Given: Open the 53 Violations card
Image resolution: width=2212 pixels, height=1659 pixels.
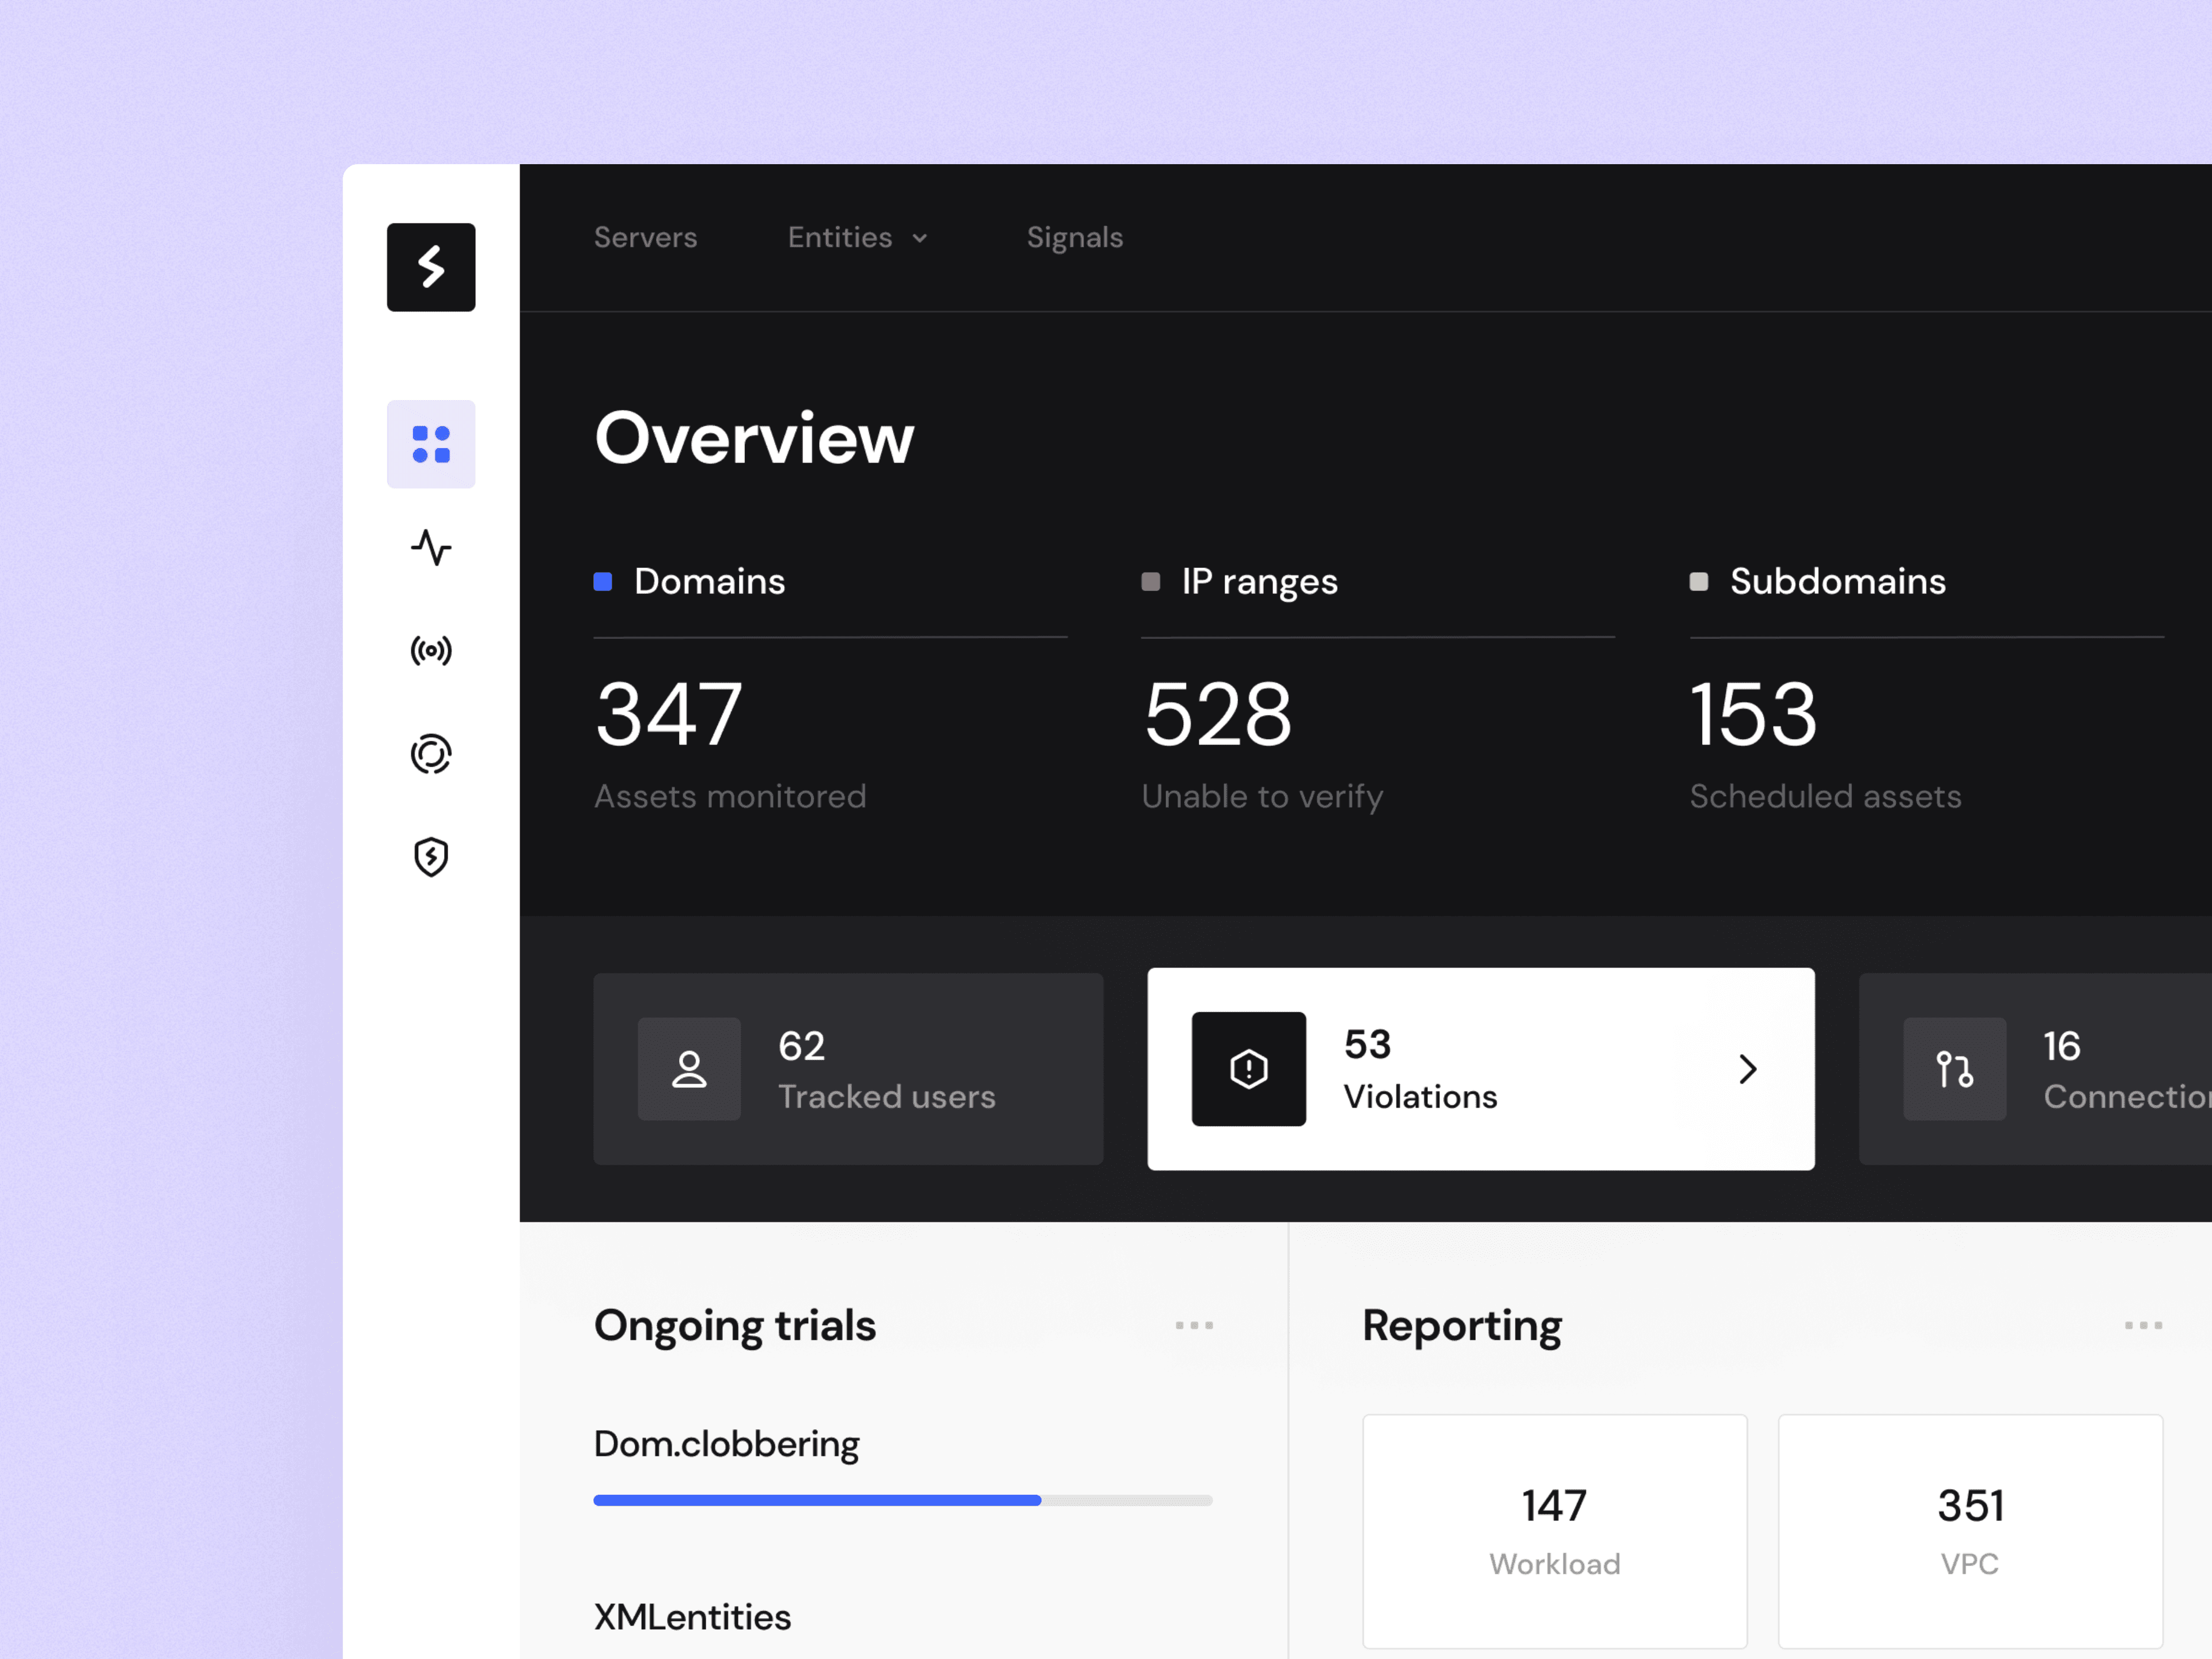Looking at the screenshot, I should [x=1481, y=1069].
